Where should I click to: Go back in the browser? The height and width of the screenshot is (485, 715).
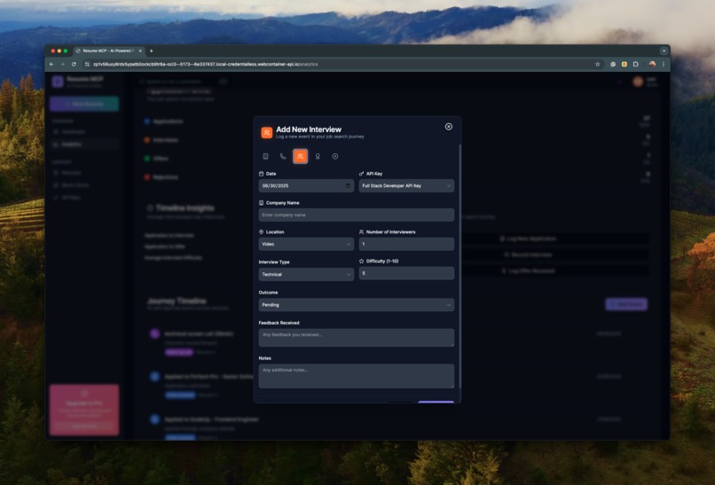pyautogui.click(x=51, y=64)
